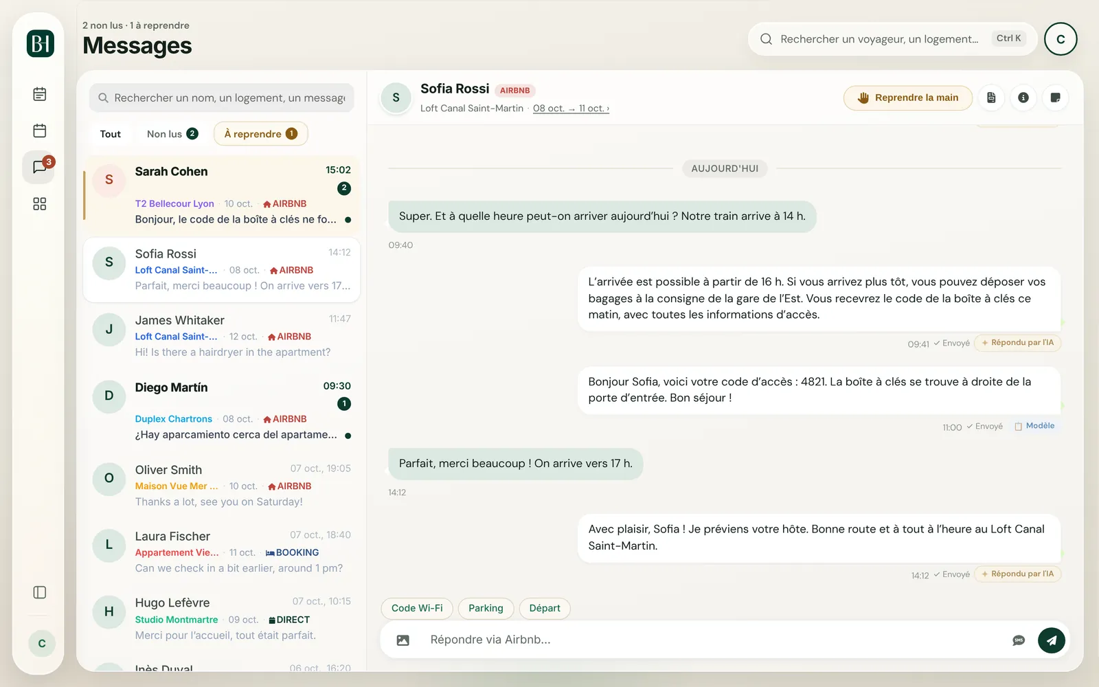Open Sarah Cohen conversation
The image size is (1099, 687).
coord(222,194)
